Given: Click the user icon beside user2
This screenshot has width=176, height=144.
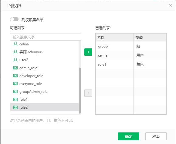Looking at the screenshot, I should (x=15, y=60).
